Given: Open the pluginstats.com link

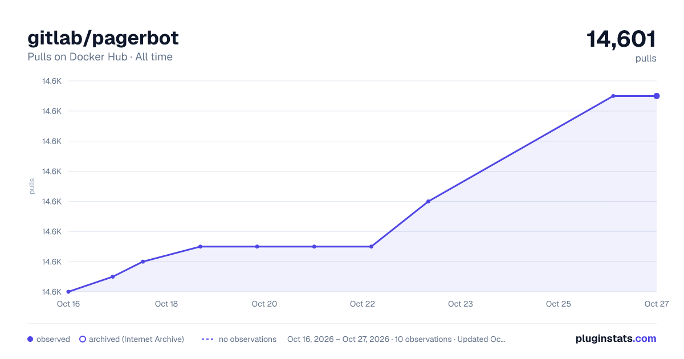Looking at the screenshot, I should tap(616, 338).
